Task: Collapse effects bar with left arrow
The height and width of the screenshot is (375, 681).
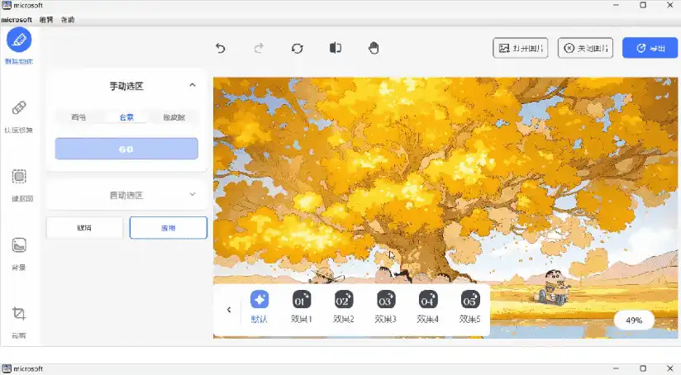Action: click(x=229, y=310)
